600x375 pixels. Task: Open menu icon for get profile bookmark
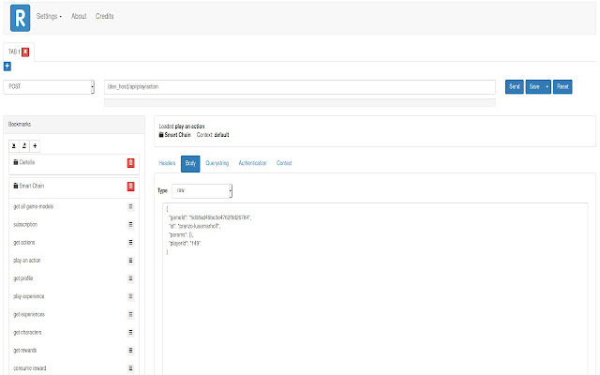130,278
